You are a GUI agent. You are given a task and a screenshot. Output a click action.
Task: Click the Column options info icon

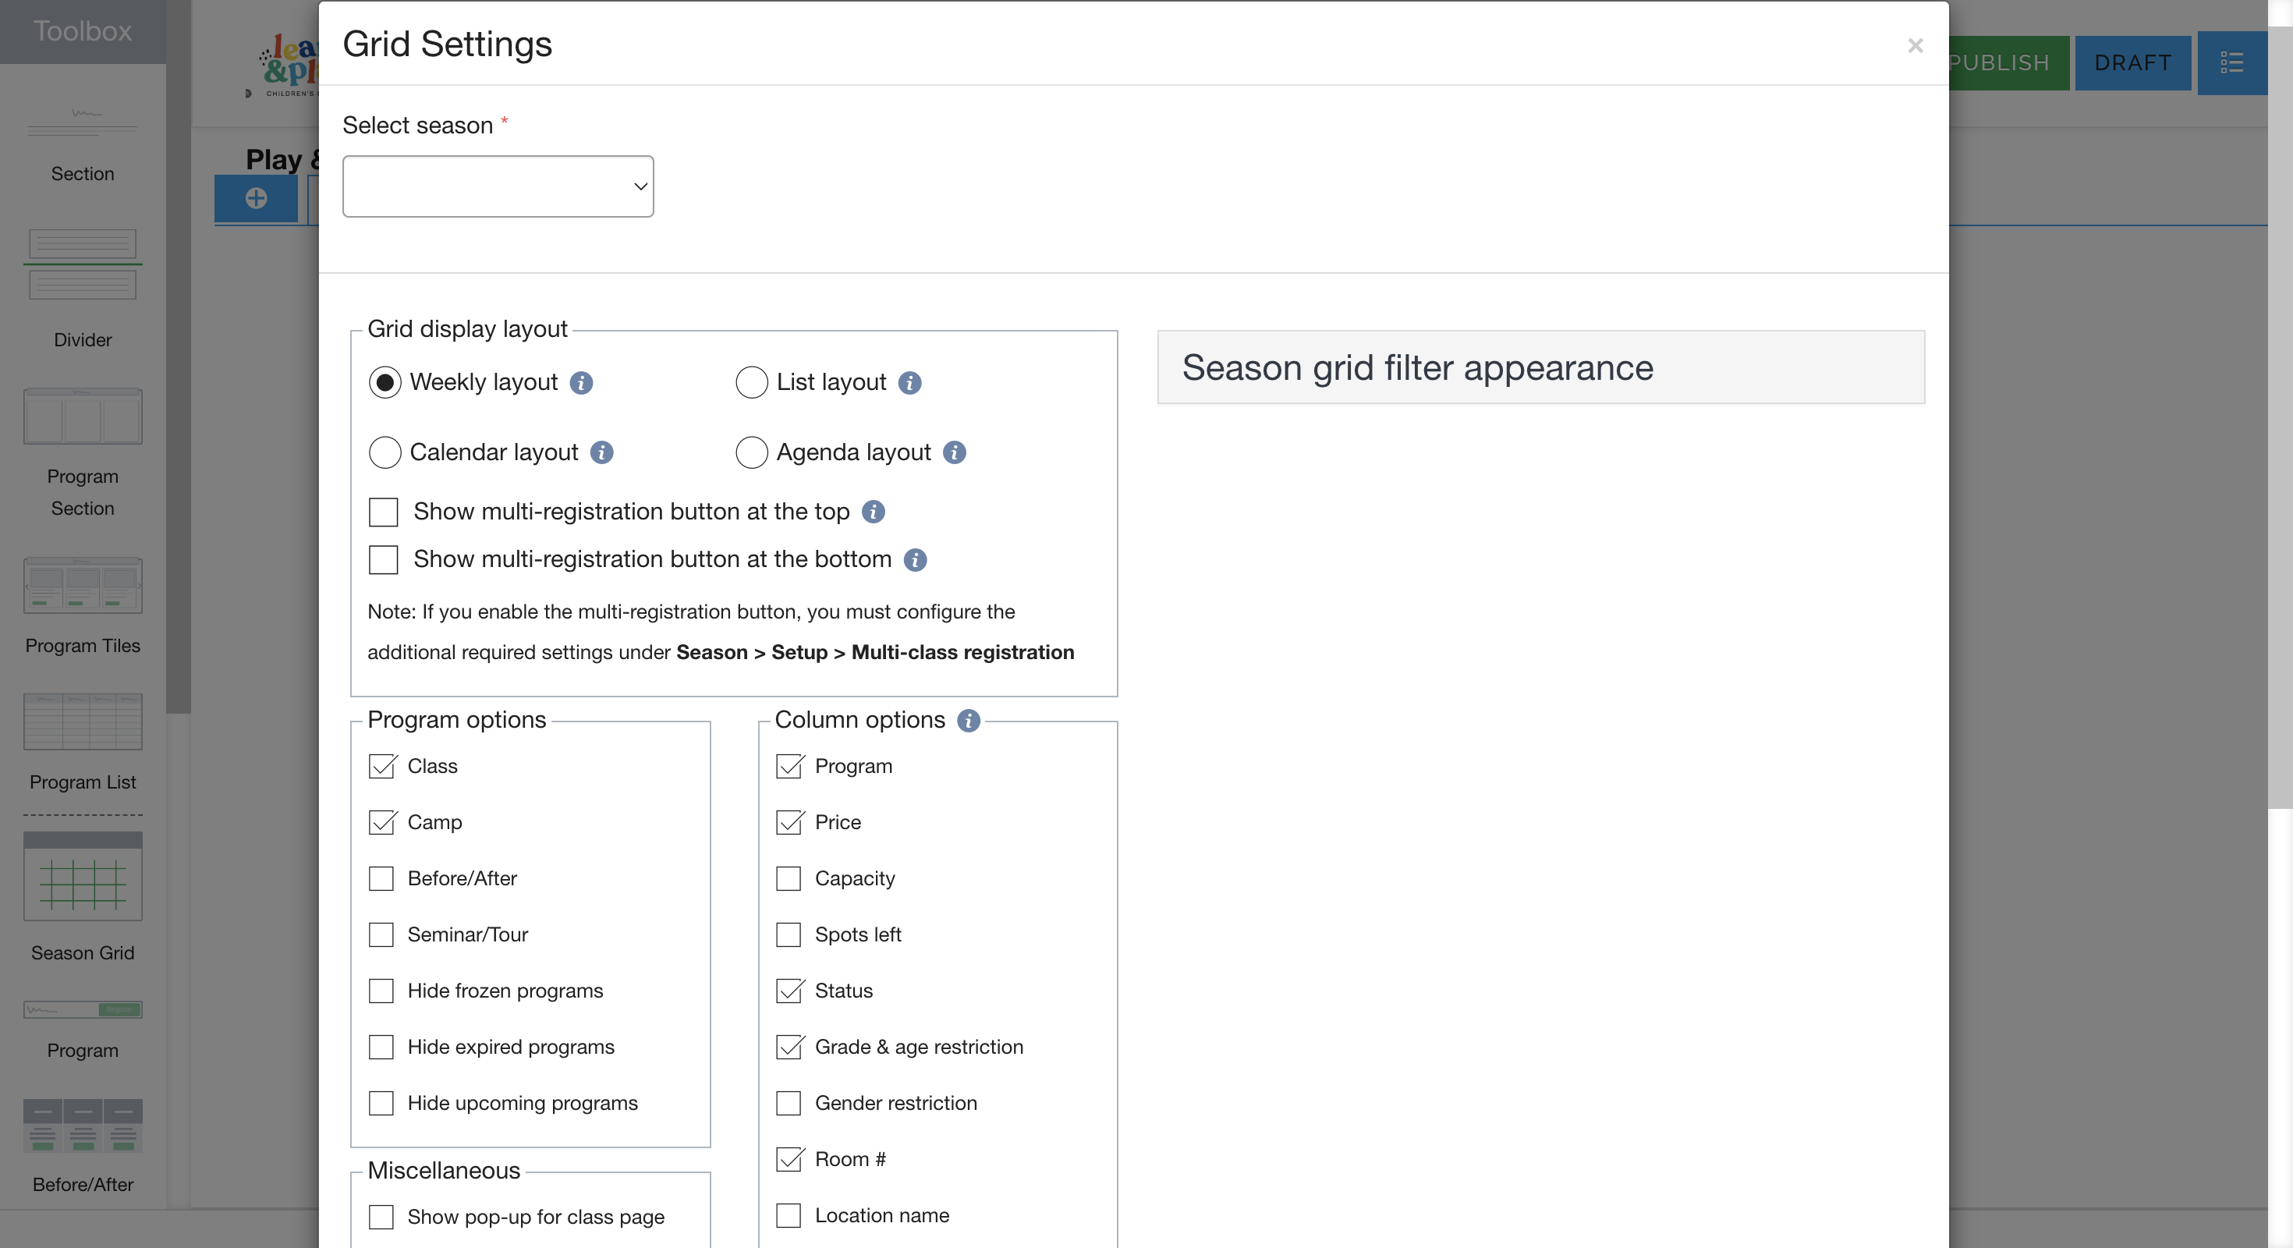click(x=969, y=720)
